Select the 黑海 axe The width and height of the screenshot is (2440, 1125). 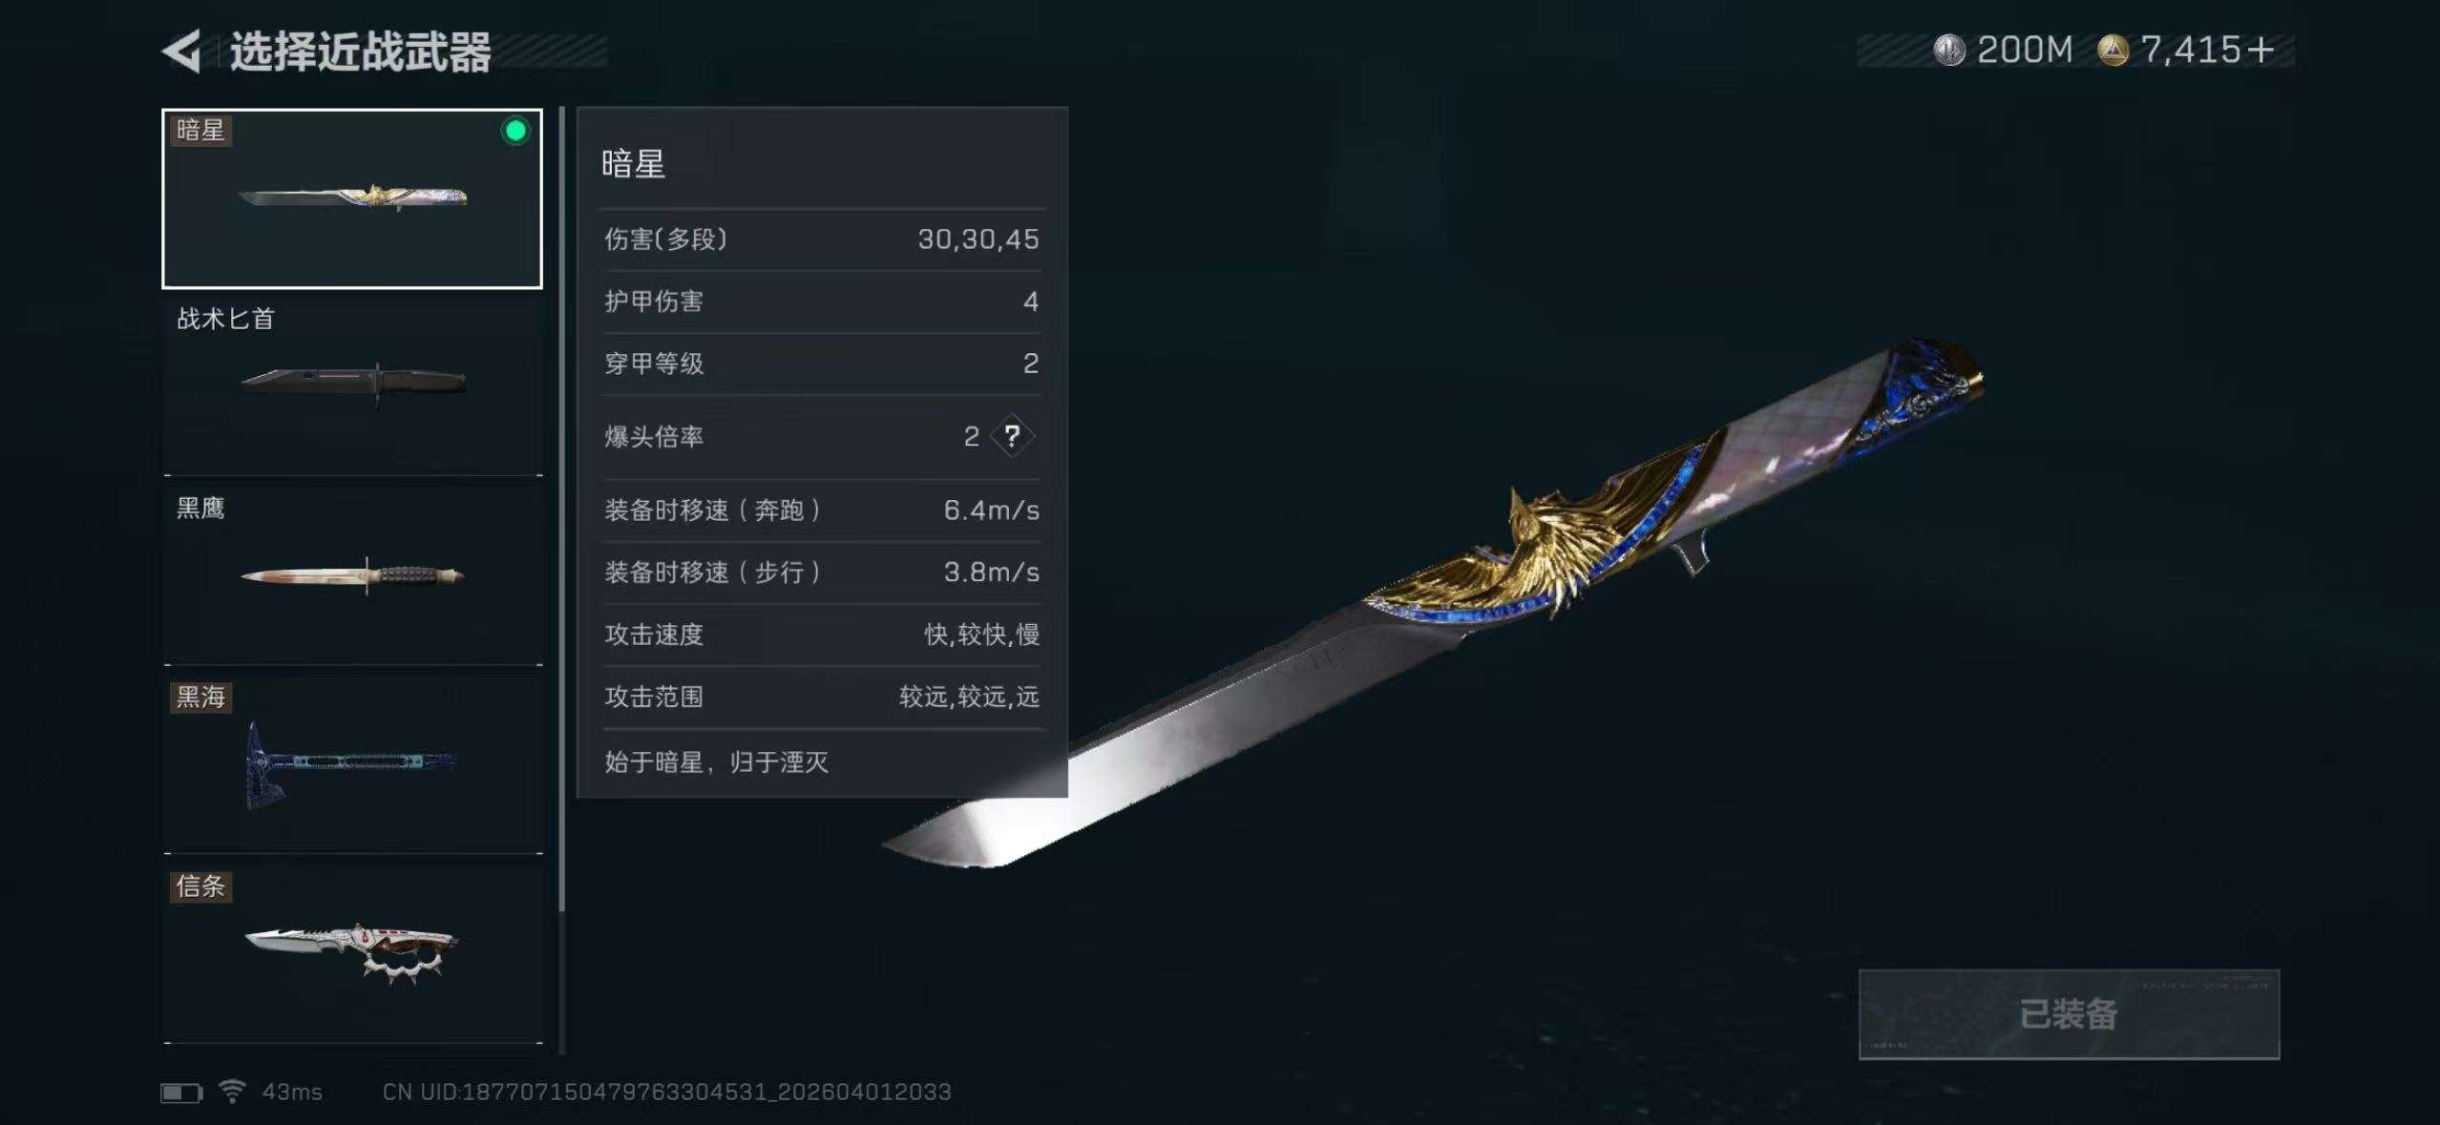point(353,765)
